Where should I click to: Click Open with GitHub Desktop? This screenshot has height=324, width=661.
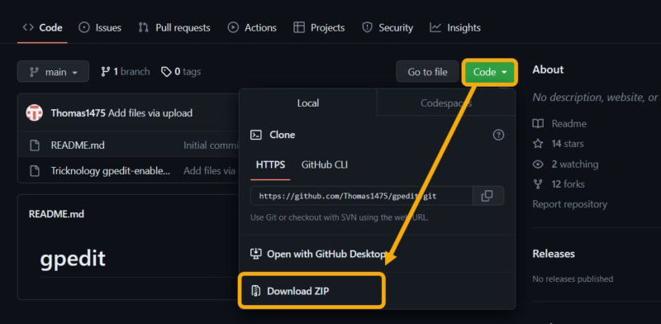[x=318, y=254]
